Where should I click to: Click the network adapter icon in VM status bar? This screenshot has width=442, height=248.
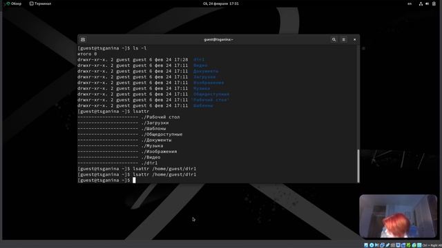click(382, 245)
